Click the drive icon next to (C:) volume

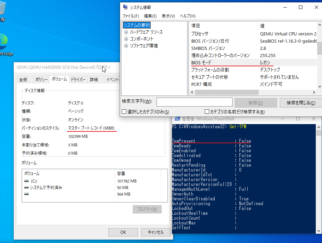coord(26,181)
